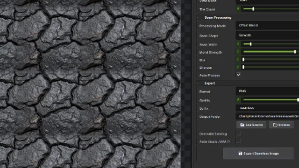
Task: Open the View Mode dropdown
Action: pos(267,1)
